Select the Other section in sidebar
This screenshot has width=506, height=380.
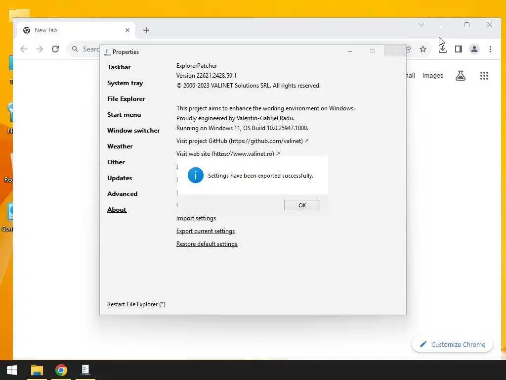pyautogui.click(x=116, y=162)
